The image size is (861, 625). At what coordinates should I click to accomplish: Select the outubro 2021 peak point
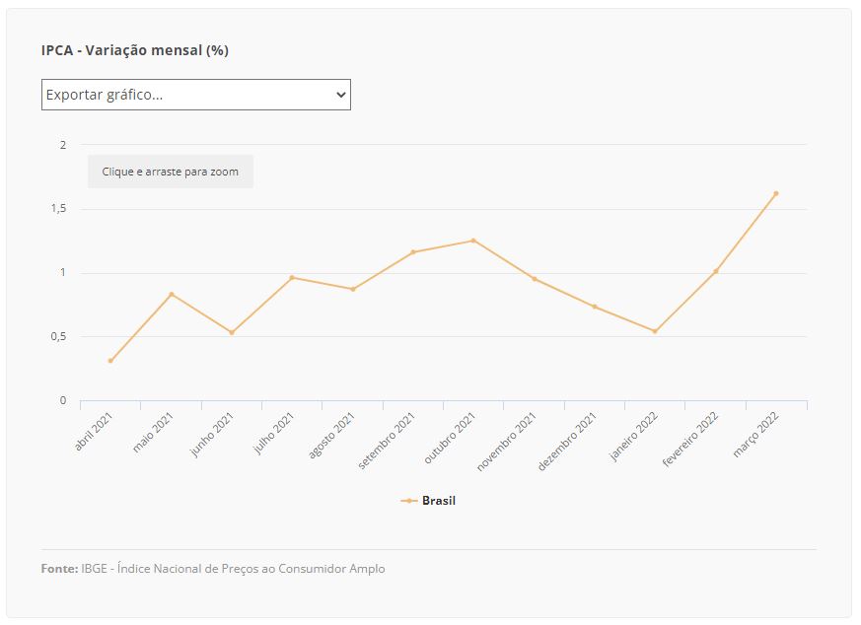pyautogui.click(x=473, y=241)
